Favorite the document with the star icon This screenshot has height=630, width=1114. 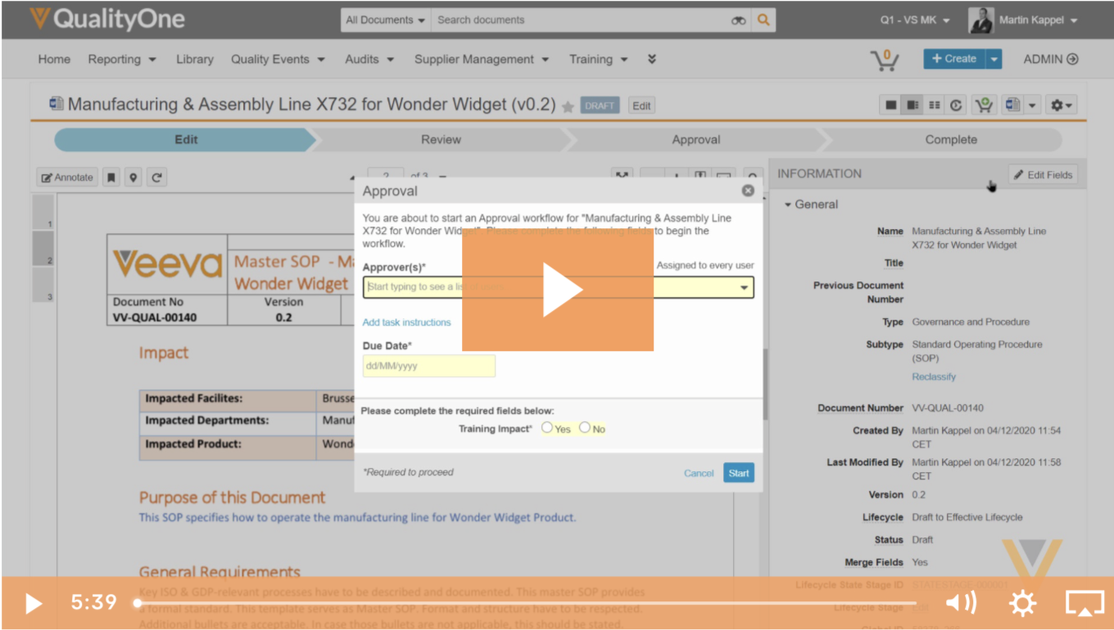click(568, 106)
